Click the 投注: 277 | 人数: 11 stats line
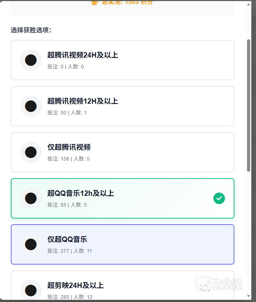 click(x=69, y=251)
